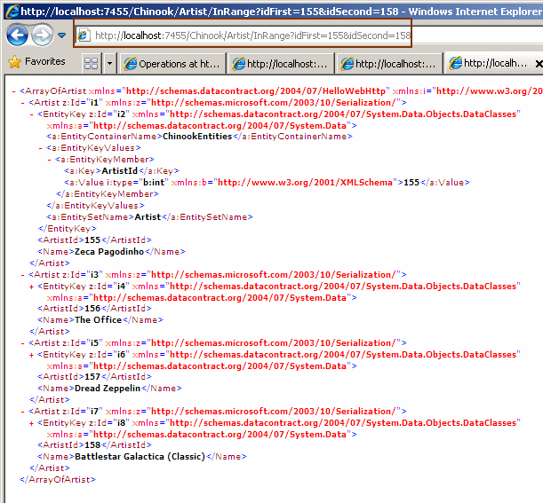This screenshot has width=543, height=503.
Task: Click the browser Back arrow button
Action: pos(17,35)
